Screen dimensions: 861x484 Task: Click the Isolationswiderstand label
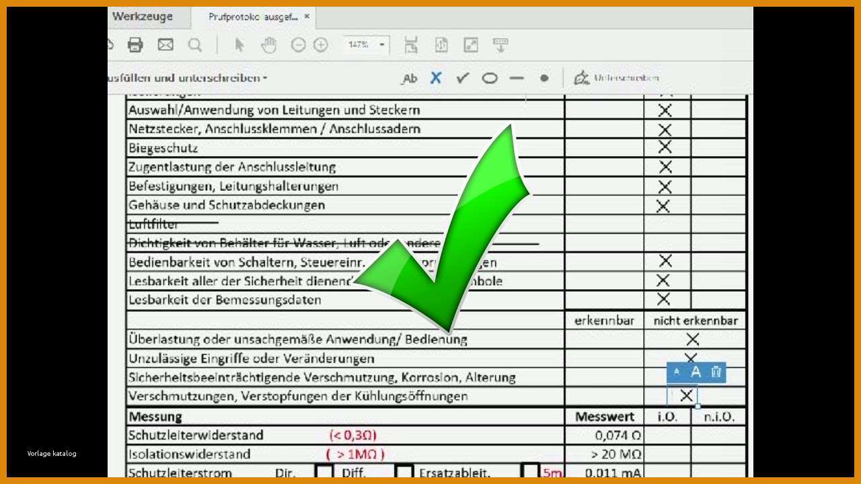pyautogui.click(x=190, y=454)
